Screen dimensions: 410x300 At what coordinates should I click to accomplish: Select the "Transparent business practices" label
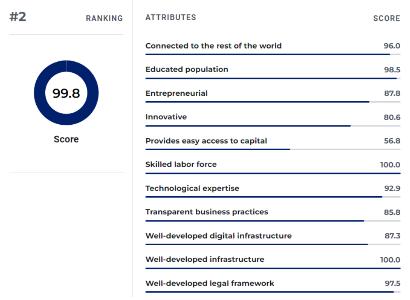pos(206,212)
